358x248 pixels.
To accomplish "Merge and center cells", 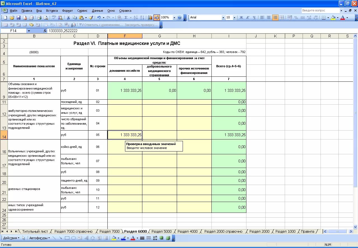I will pyautogui.click(x=282, y=18).
